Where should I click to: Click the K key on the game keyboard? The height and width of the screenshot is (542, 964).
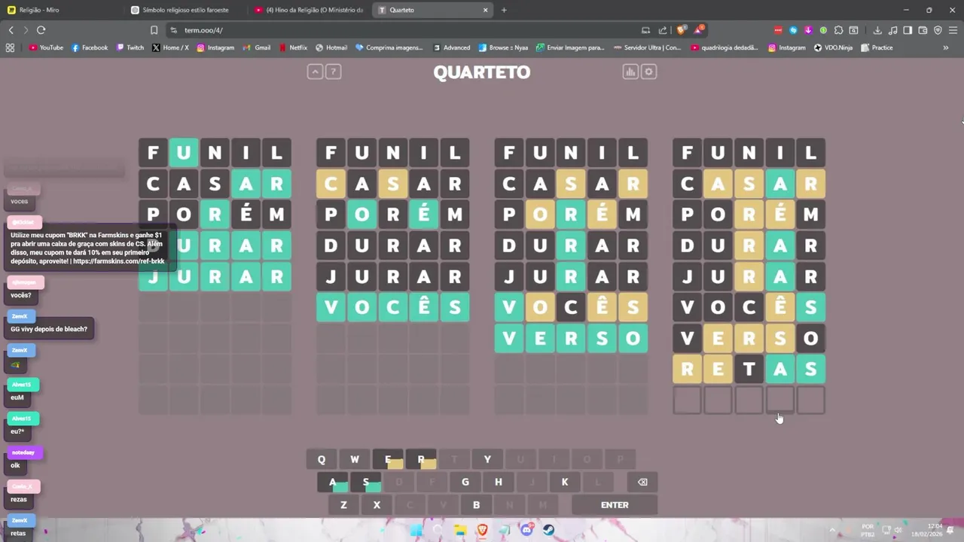coord(565,482)
